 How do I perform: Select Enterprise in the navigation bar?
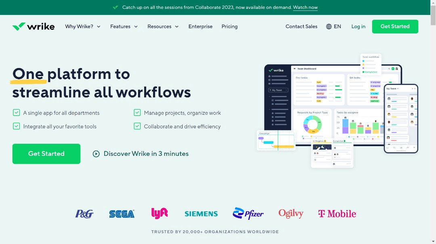(x=200, y=26)
